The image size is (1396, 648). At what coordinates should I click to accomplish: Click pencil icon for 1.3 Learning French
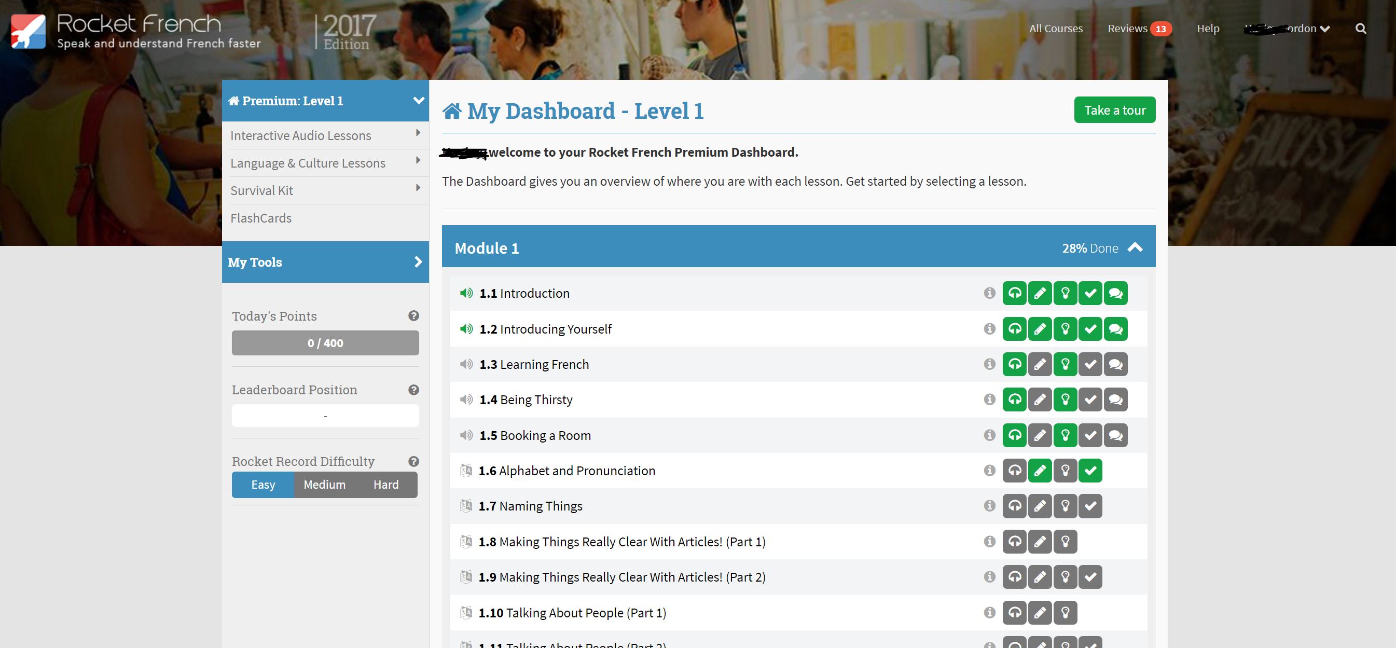1040,364
